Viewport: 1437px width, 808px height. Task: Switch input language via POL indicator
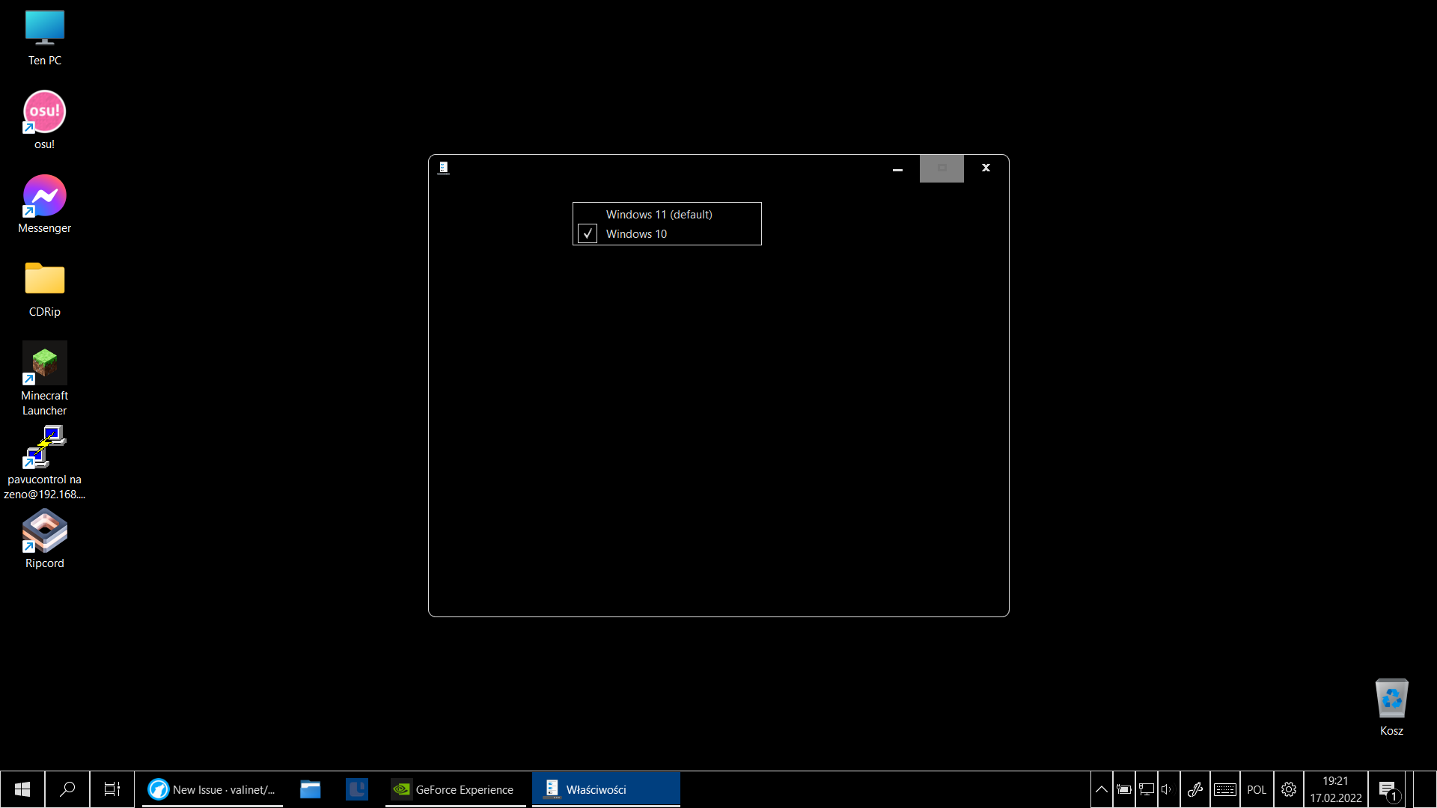click(1257, 789)
